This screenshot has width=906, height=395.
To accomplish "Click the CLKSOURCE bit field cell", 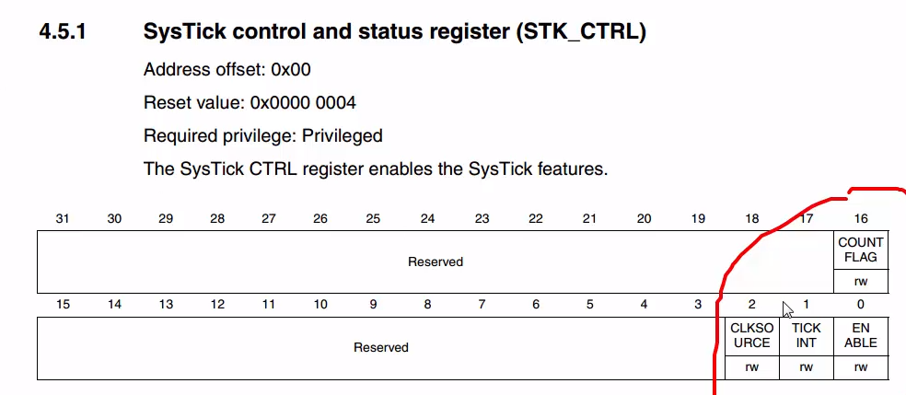I will tap(751, 336).
